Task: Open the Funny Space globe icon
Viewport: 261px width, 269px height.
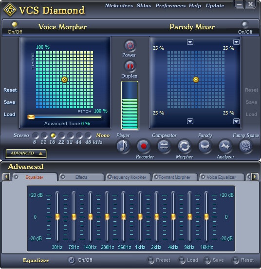Action: pyautogui.click(x=245, y=146)
